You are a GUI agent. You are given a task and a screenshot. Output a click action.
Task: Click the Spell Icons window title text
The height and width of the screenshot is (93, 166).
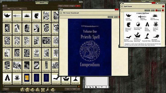[x=128, y=6]
